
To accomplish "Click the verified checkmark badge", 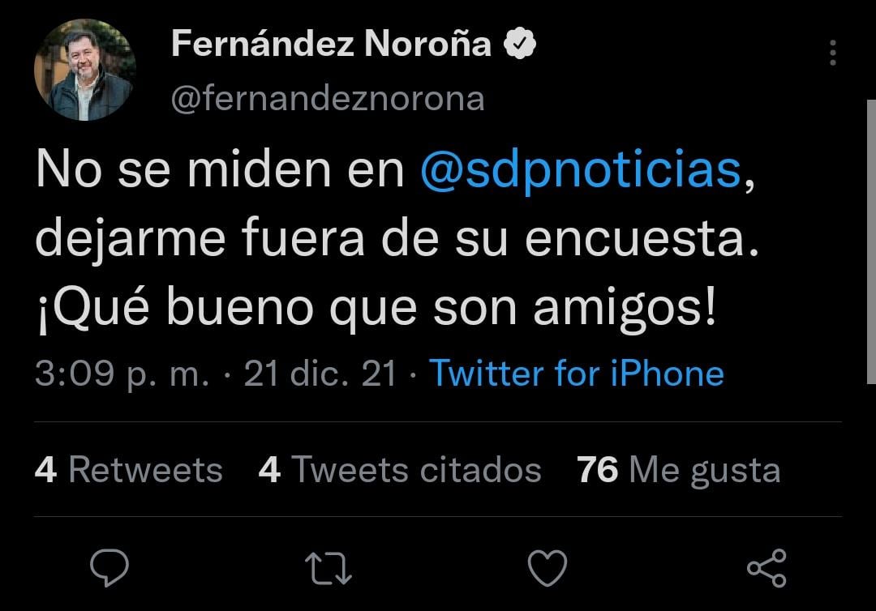I will point(520,45).
